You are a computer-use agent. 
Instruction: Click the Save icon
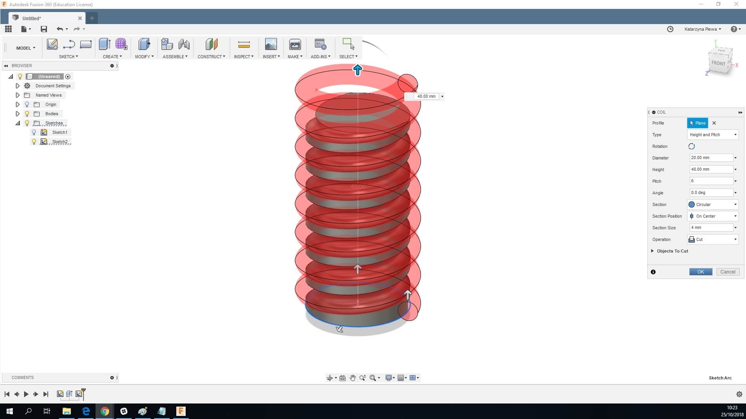click(x=43, y=29)
